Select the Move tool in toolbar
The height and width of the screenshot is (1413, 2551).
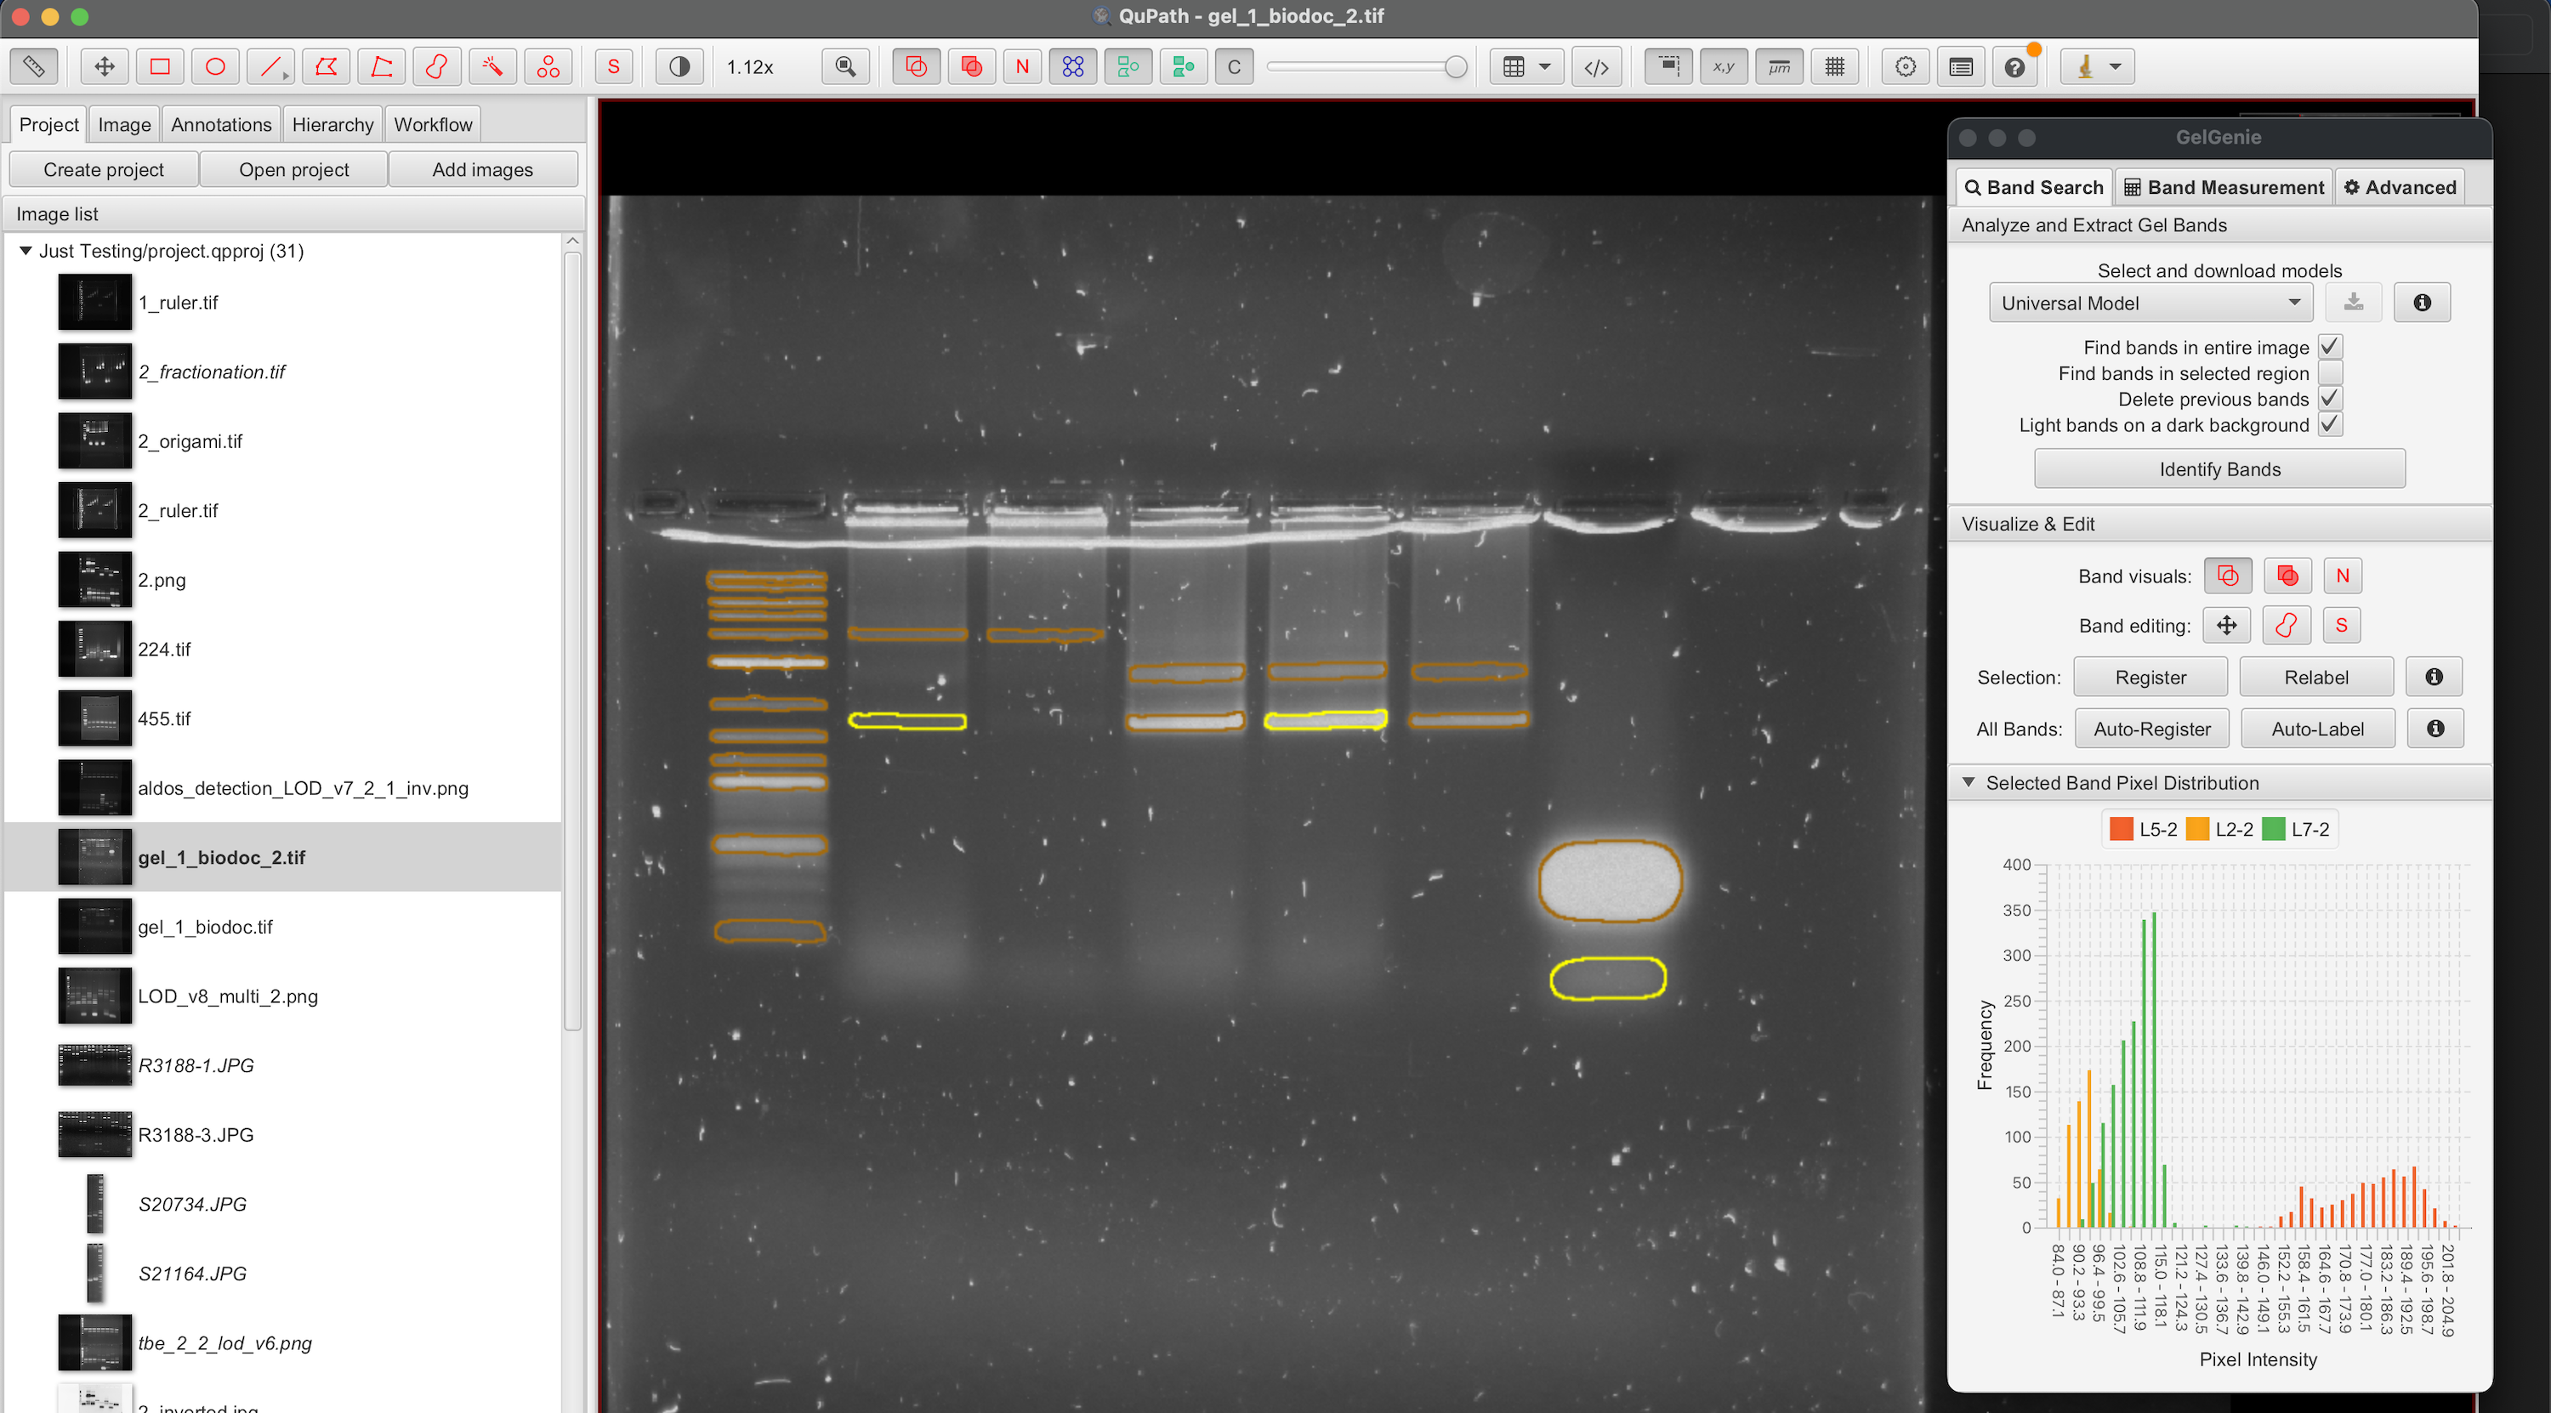[104, 66]
